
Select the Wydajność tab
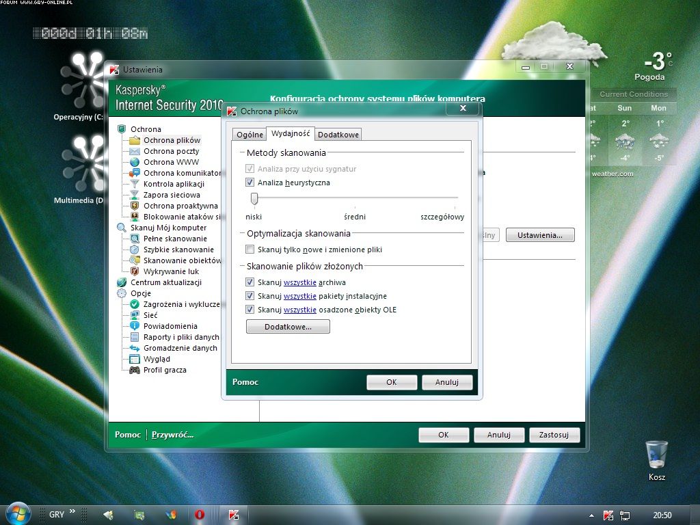tap(291, 133)
